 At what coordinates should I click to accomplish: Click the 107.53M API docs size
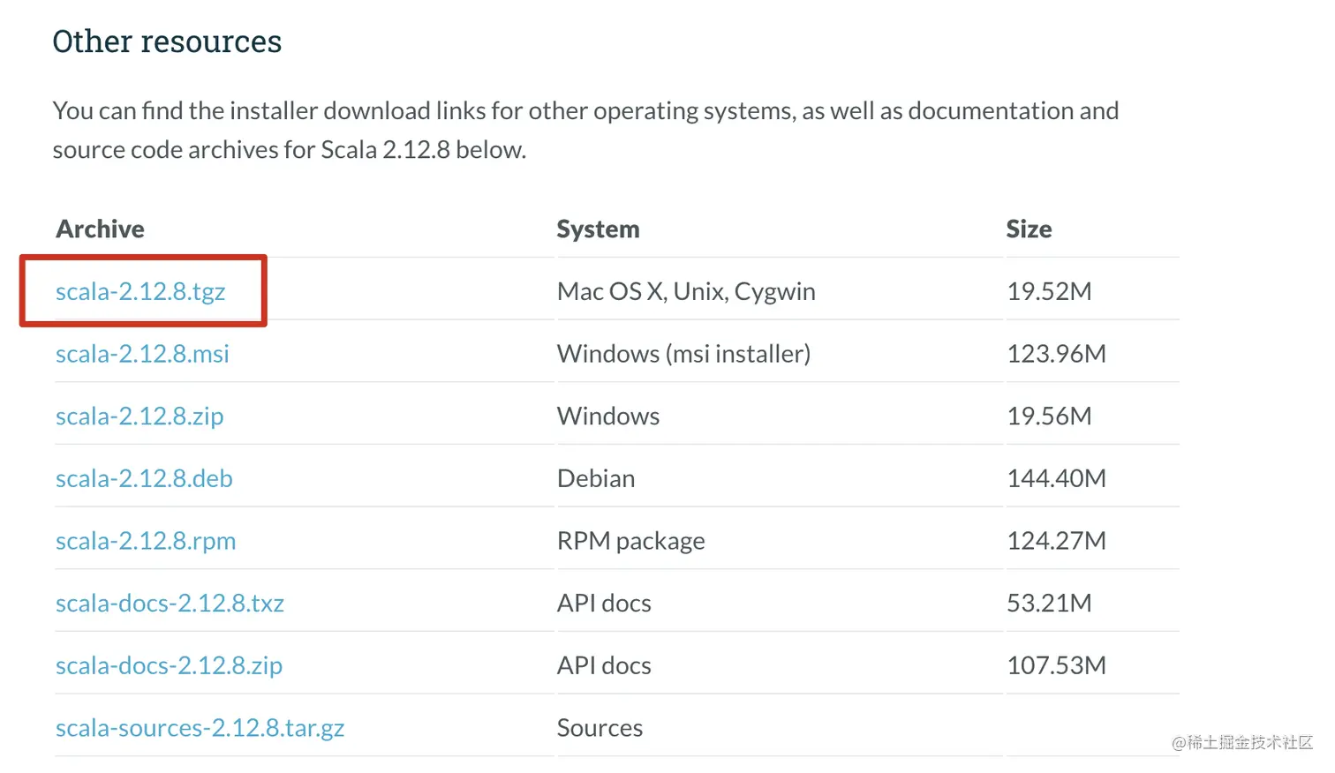1056,665
